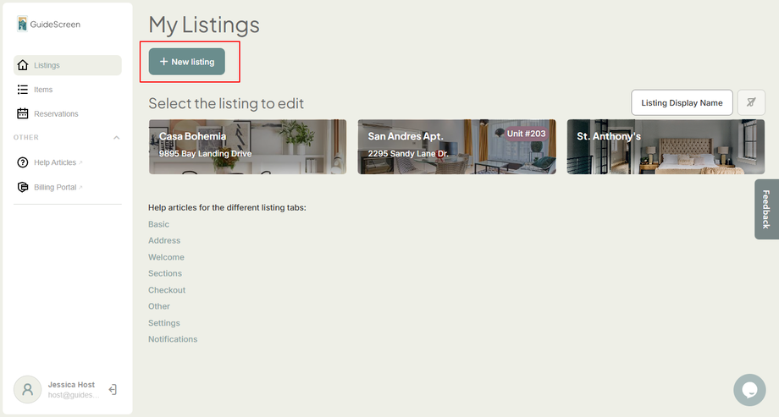Click the Help Articles question mark icon

(22, 162)
